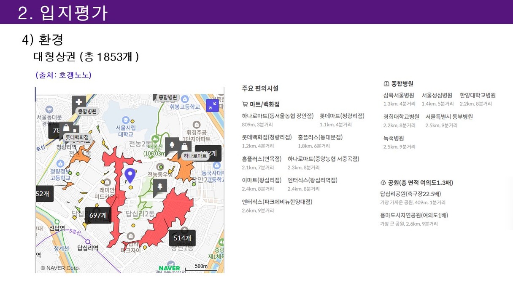Click the 대형상권 (총 1853개) subtitle
The image size is (513, 288).
pos(86,57)
